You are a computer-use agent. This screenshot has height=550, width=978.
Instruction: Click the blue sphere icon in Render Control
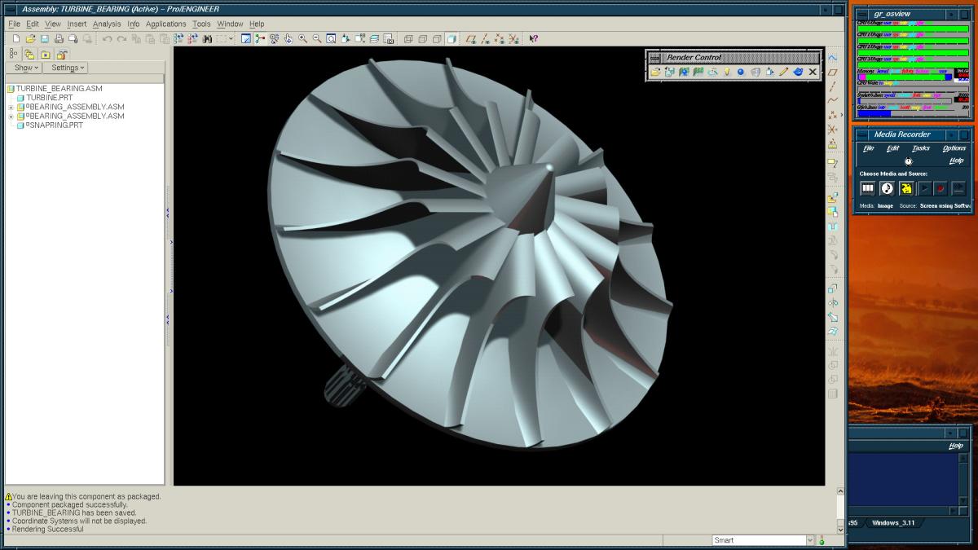click(x=741, y=72)
